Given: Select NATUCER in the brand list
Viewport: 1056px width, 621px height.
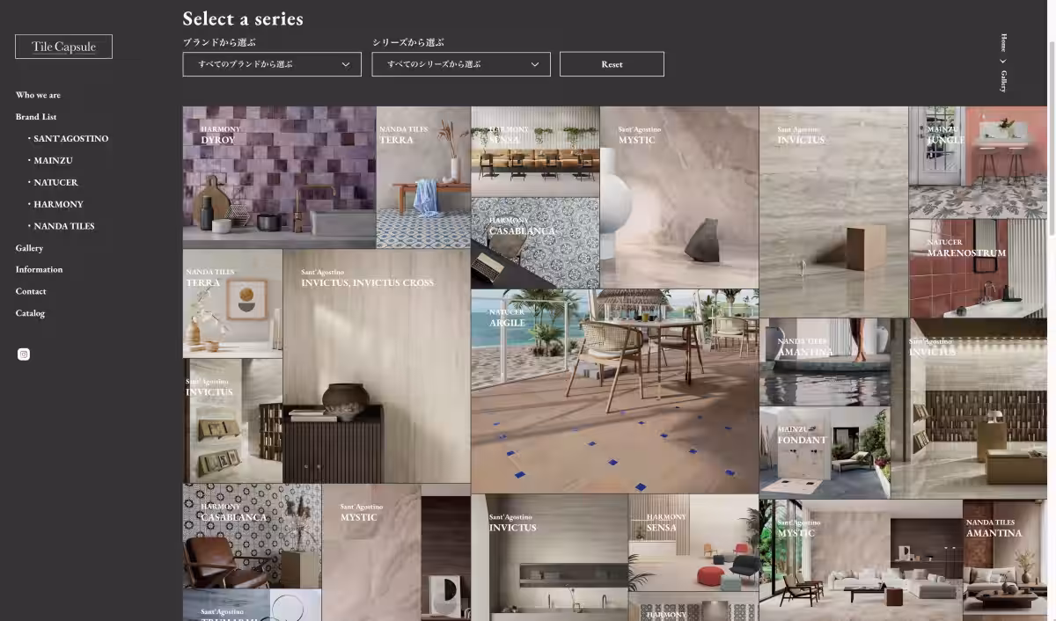Looking at the screenshot, I should coord(55,183).
